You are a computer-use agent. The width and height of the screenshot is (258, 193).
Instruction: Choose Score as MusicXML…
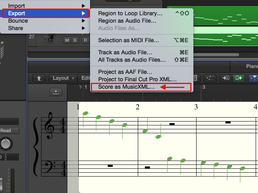[x=142, y=87]
